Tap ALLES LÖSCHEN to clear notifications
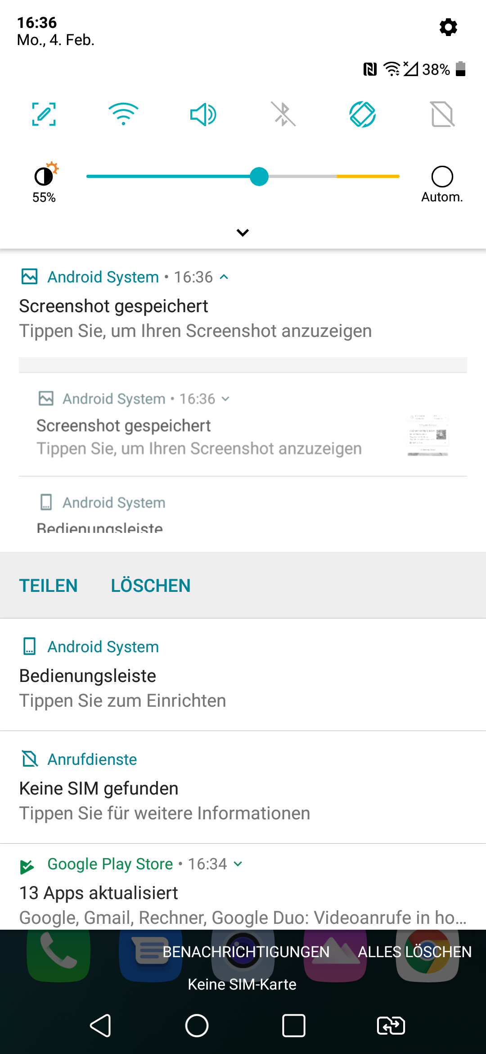 (x=414, y=952)
